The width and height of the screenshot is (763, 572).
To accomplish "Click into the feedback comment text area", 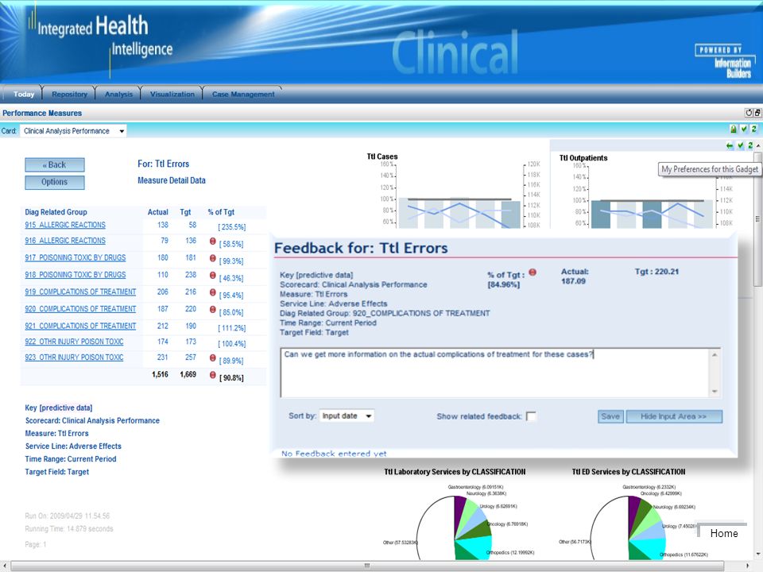I will (496, 373).
